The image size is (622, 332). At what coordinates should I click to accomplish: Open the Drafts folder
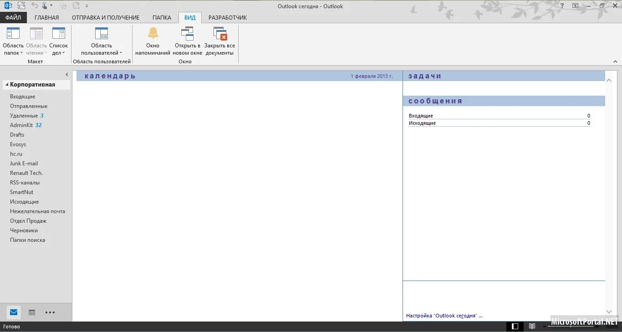(17, 135)
